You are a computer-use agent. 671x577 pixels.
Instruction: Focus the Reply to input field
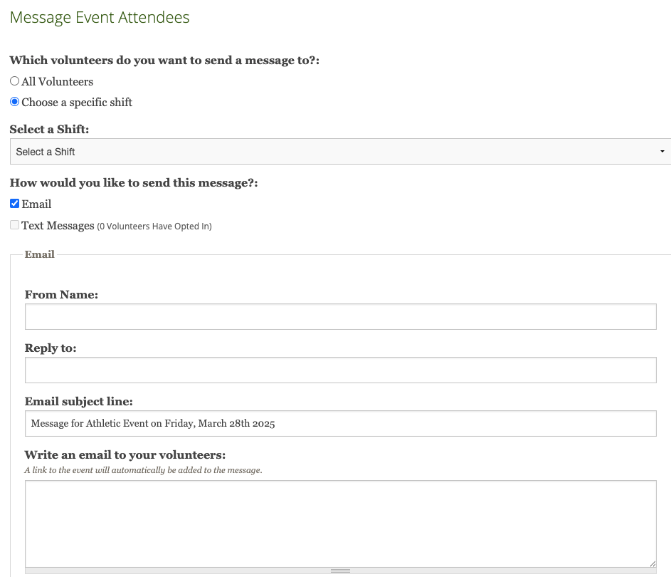tap(340, 370)
